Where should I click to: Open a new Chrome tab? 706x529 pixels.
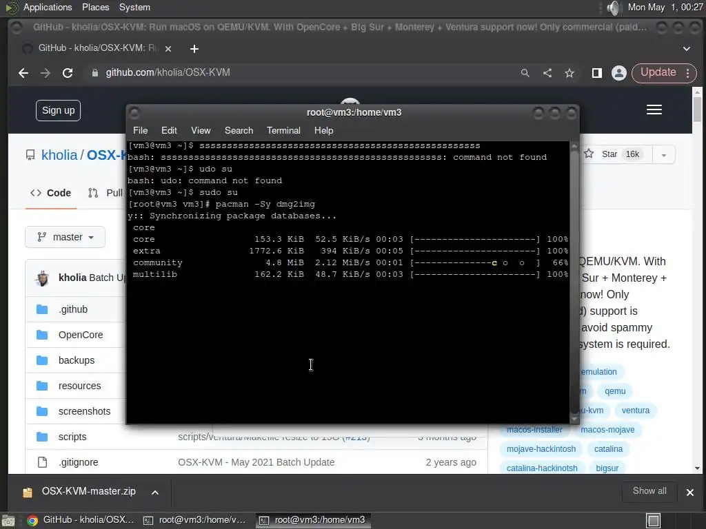coord(194,49)
